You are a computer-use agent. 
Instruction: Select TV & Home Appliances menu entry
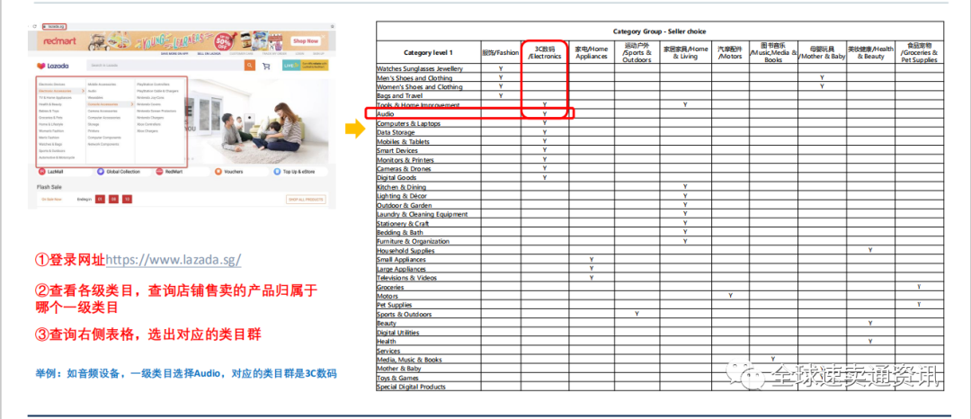(55, 98)
